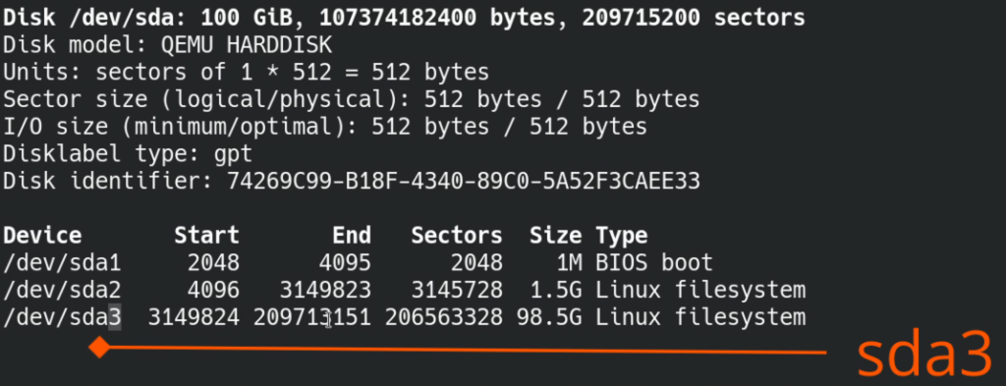This screenshot has width=1006, height=386.
Task: Click the /dev/sda1 device entry
Action: pos(62,263)
